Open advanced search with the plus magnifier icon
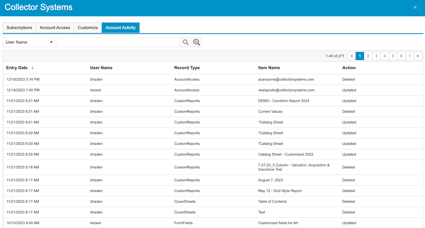This screenshot has width=425, height=228. [197, 42]
